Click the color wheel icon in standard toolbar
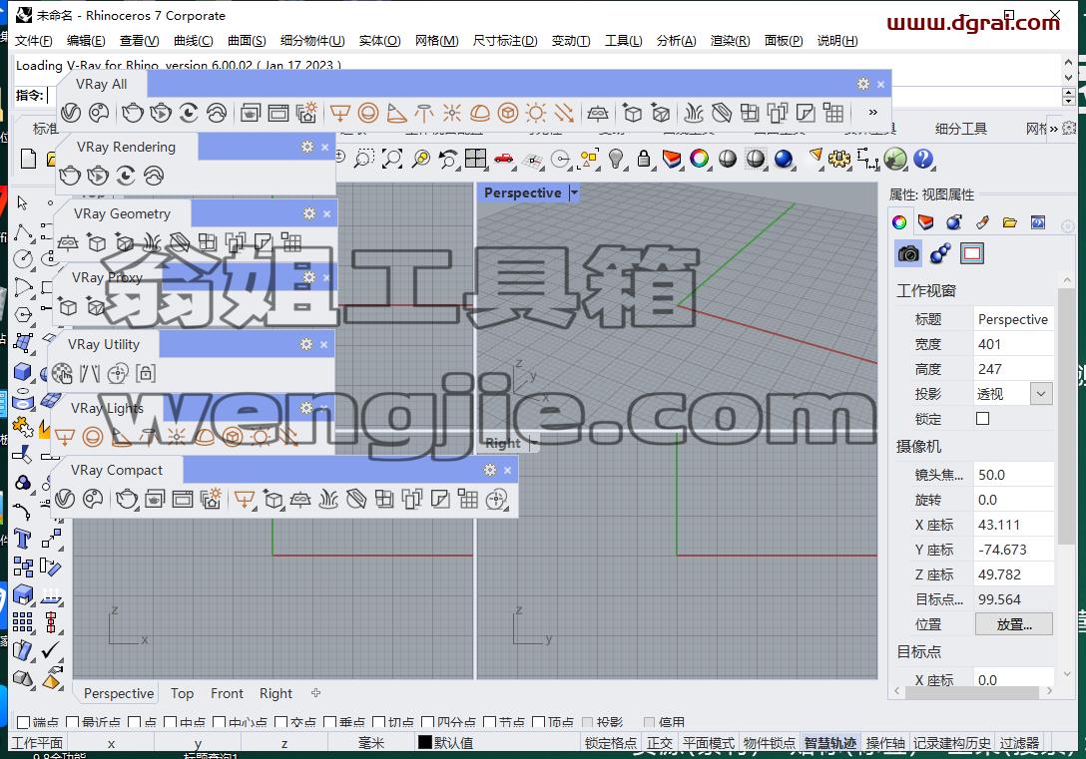This screenshot has height=759, width=1086. pos(700,160)
